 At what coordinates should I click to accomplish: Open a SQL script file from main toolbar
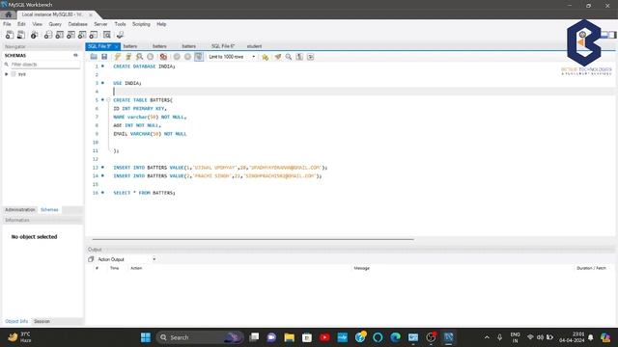pyautogui.click(x=21, y=35)
